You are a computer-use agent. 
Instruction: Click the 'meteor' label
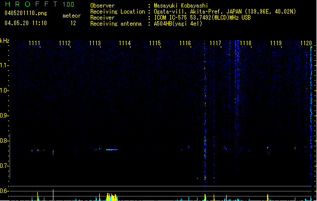click(72, 16)
